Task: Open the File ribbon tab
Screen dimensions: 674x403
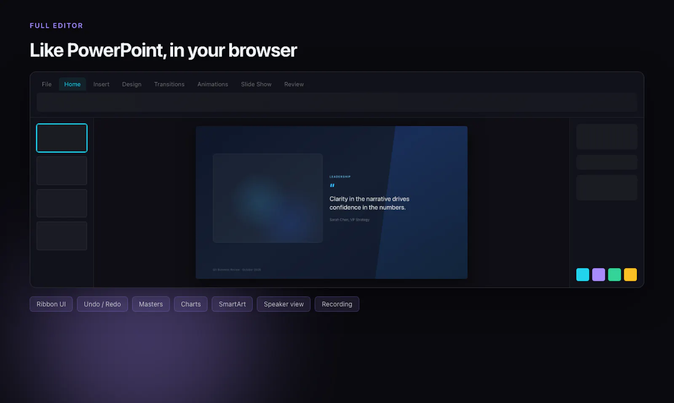Action: 47,84
